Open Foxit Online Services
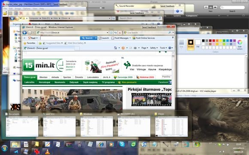This screenshot has width=249, height=155. click(x=144, y=38)
